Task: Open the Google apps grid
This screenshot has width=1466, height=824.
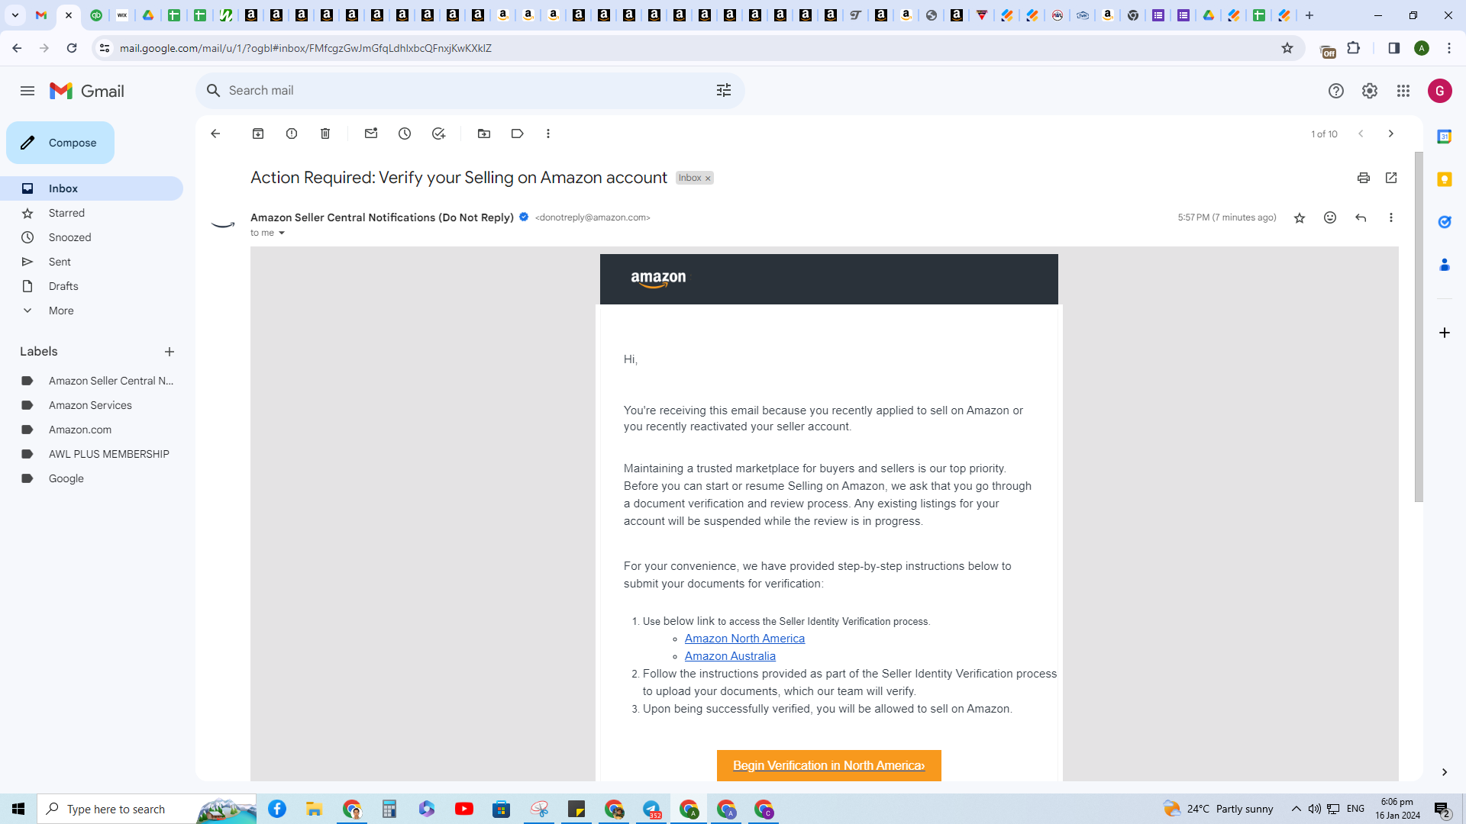Action: (x=1403, y=92)
